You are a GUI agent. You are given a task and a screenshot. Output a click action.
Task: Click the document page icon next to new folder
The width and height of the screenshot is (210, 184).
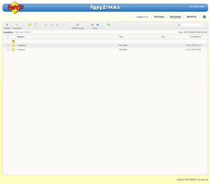point(35,25)
